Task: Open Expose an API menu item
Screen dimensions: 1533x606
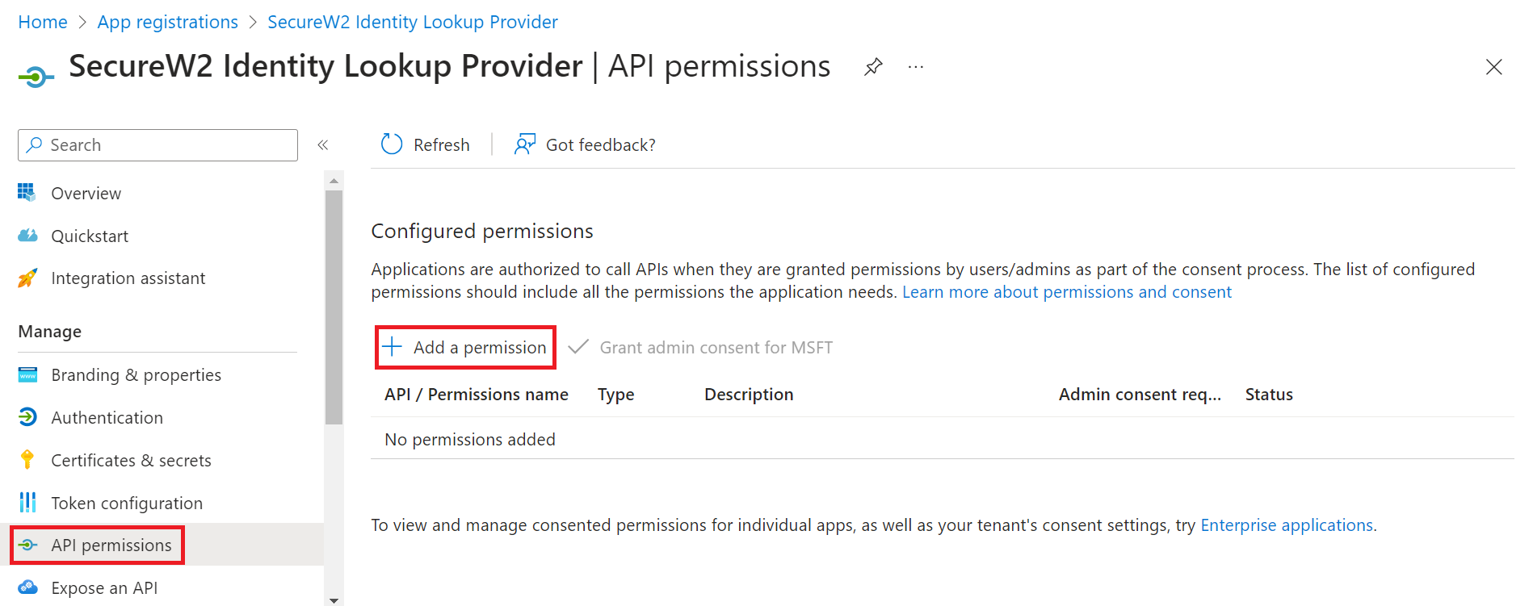Action: click(104, 588)
